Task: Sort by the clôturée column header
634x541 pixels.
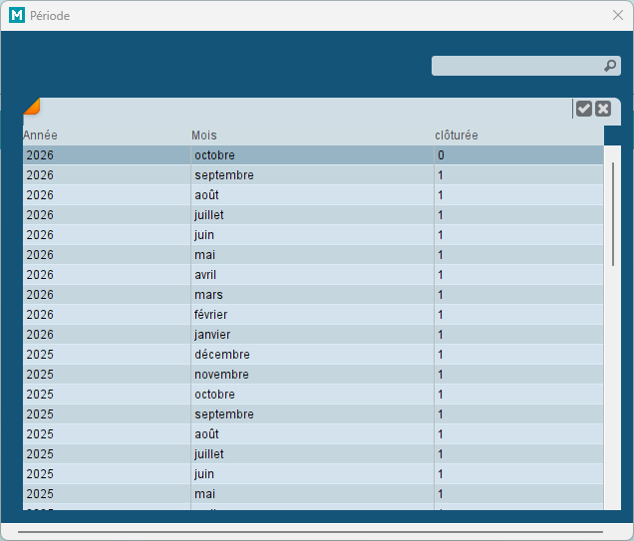Action: coord(457,135)
